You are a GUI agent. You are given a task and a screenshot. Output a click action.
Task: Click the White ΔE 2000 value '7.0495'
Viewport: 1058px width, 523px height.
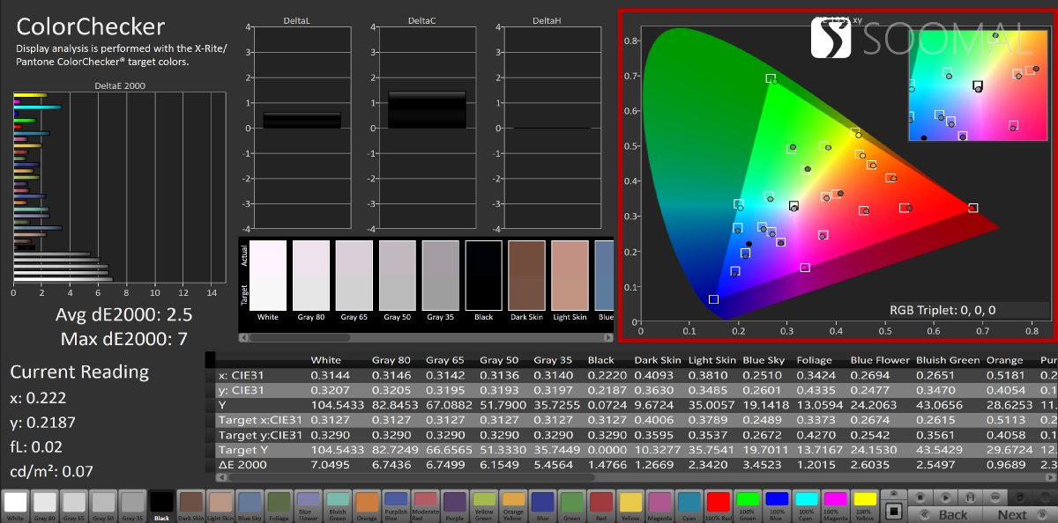point(329,464)
